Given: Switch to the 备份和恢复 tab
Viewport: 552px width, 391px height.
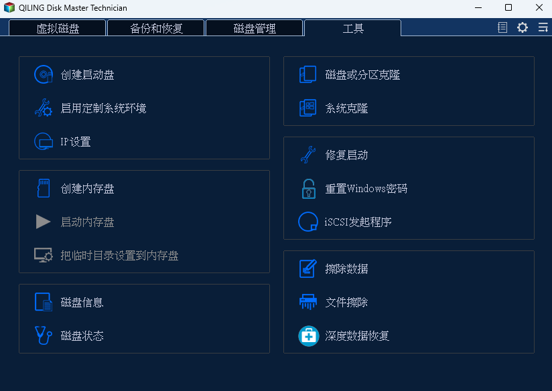Looking at the screenshot, I should click(x=156, y=28).
